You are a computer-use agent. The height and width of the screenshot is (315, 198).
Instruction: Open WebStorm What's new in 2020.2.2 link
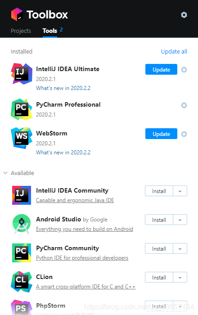[x=63, y=153]
